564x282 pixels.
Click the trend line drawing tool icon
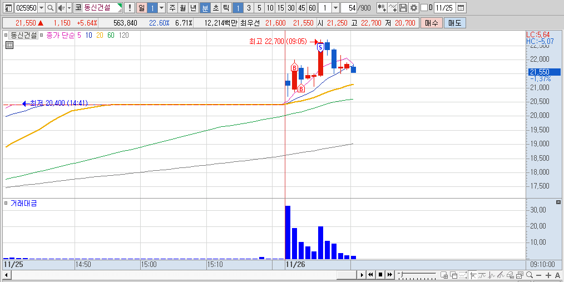pyautogui.click(x=501, y=275)
